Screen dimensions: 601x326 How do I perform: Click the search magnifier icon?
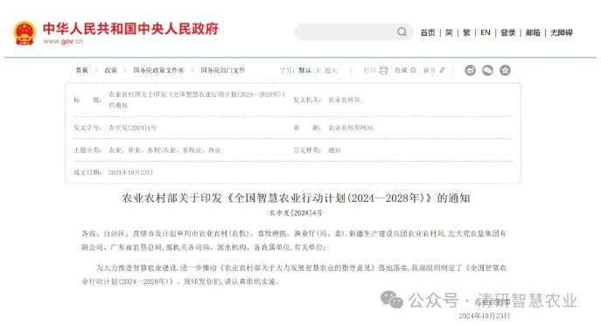pyautogui.click(x=402, y=31)
